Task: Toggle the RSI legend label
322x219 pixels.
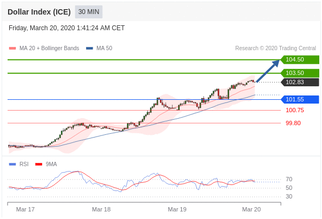Action: pos(24,164)
